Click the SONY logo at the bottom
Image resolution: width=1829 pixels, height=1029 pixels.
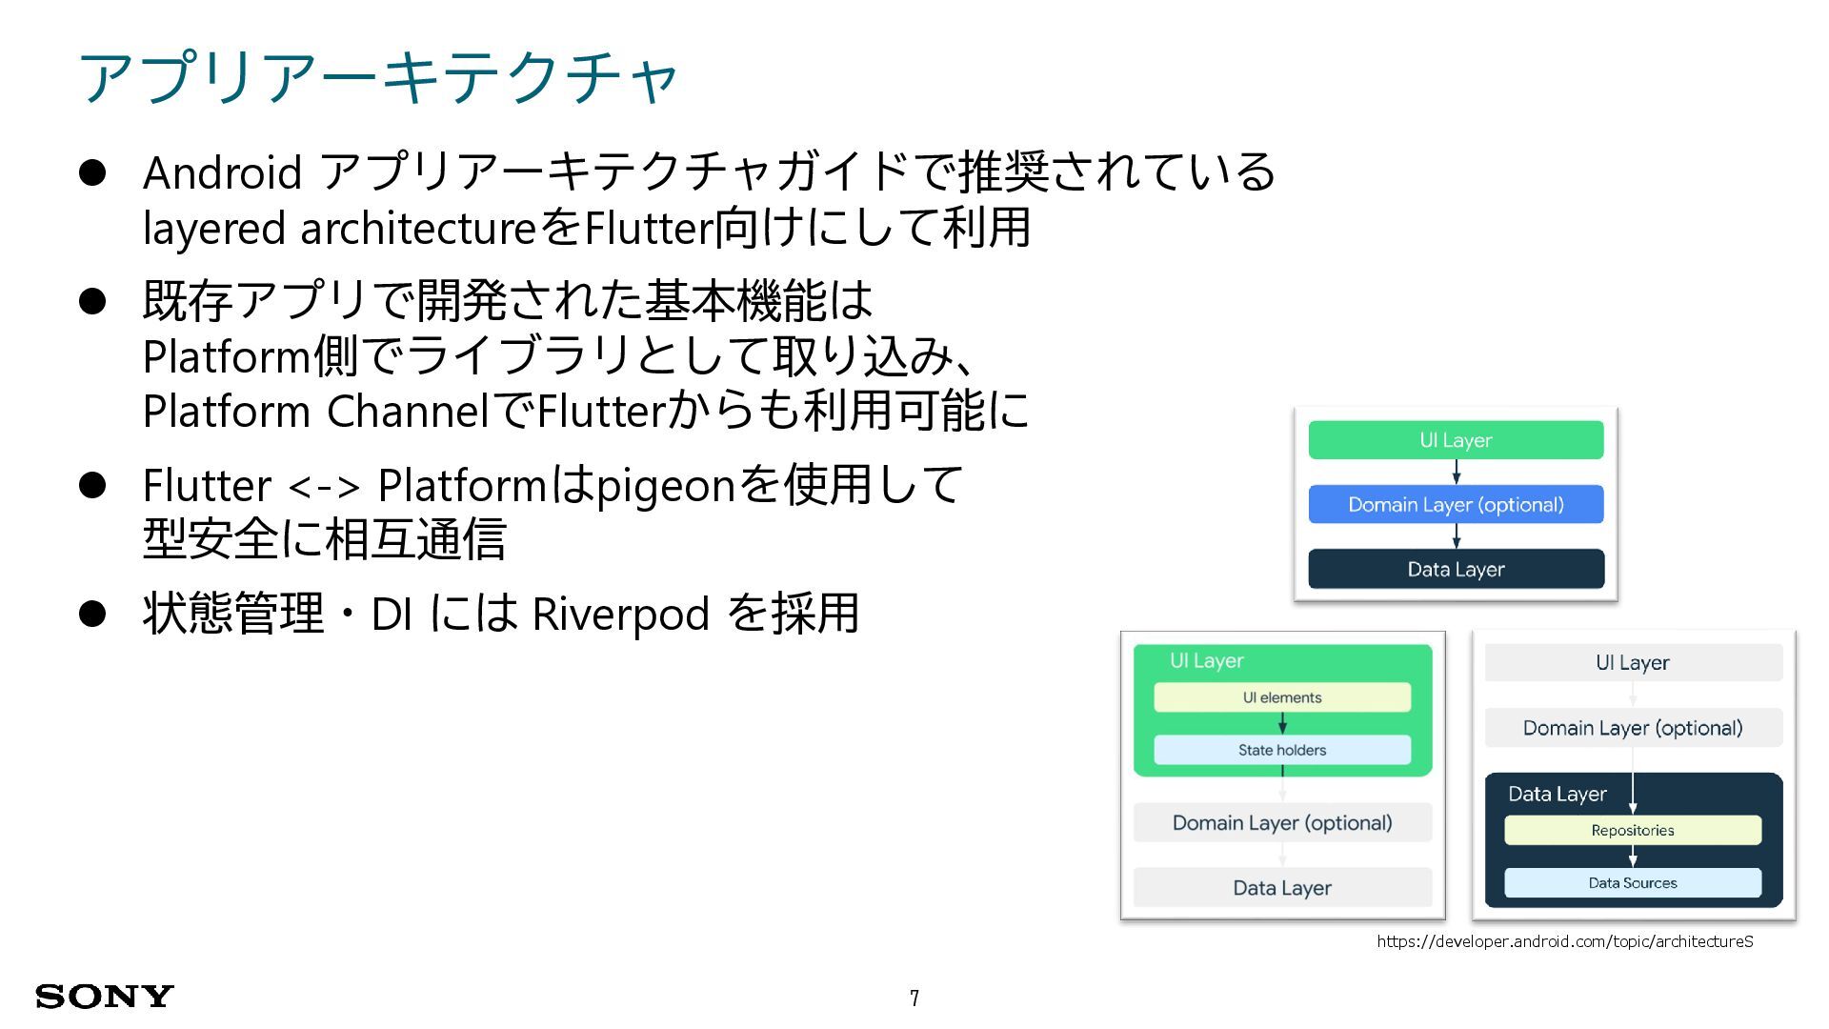click(105, 997)
